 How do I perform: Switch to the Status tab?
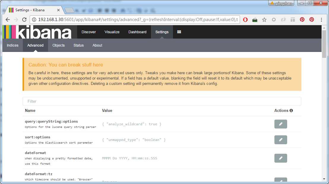79,45
